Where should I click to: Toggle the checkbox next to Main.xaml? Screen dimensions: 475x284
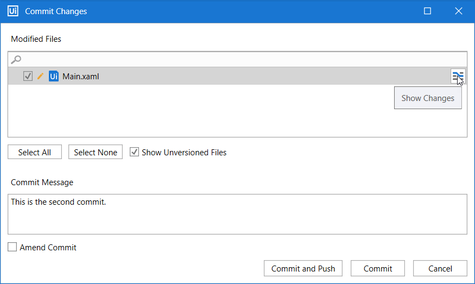coord(28,77)
